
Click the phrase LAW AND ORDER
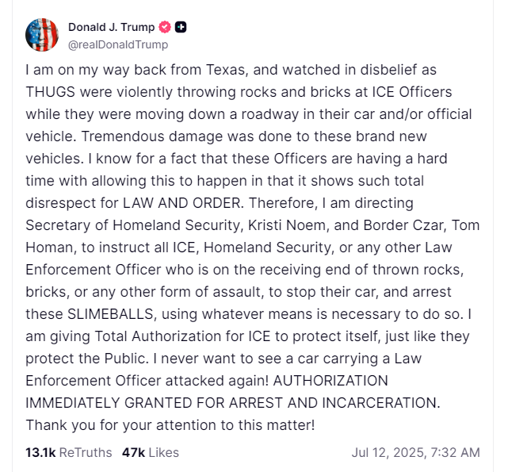[181, 203]
